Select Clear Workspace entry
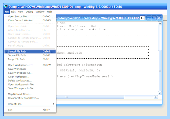The width and height of the screenshot is (170, 119). click(30, 77)
